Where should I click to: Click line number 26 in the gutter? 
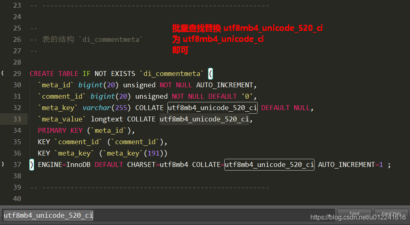(17, 39)
